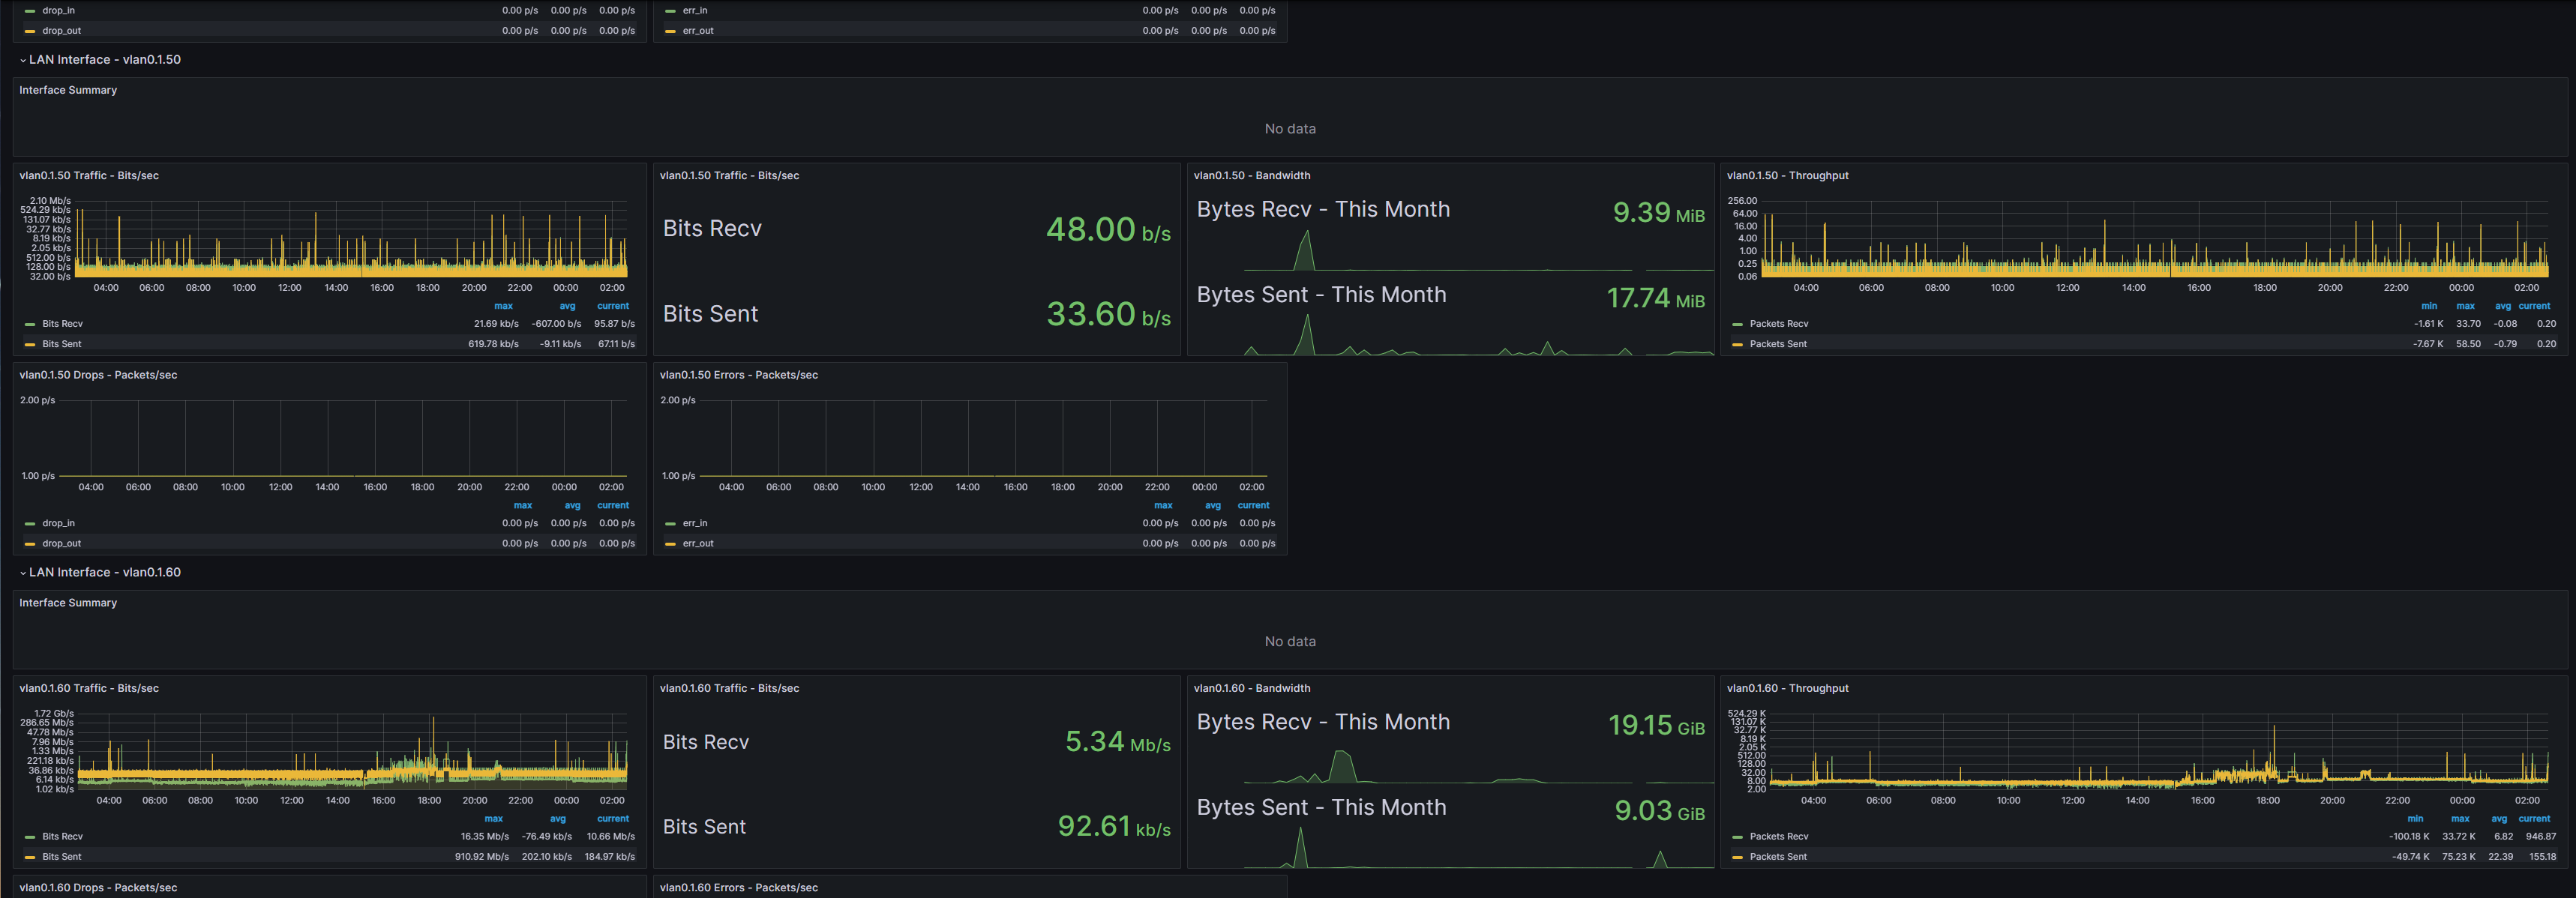Toggle Packets Sent series in vlan0.1.60 Throughput legend
The image size is (2576, 898).
coord(1777,857)
